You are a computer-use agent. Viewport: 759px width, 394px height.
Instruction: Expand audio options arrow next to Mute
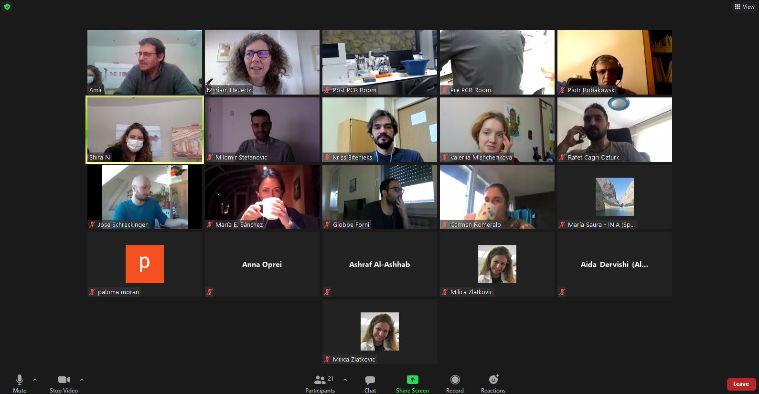click(x=35, y=380)
